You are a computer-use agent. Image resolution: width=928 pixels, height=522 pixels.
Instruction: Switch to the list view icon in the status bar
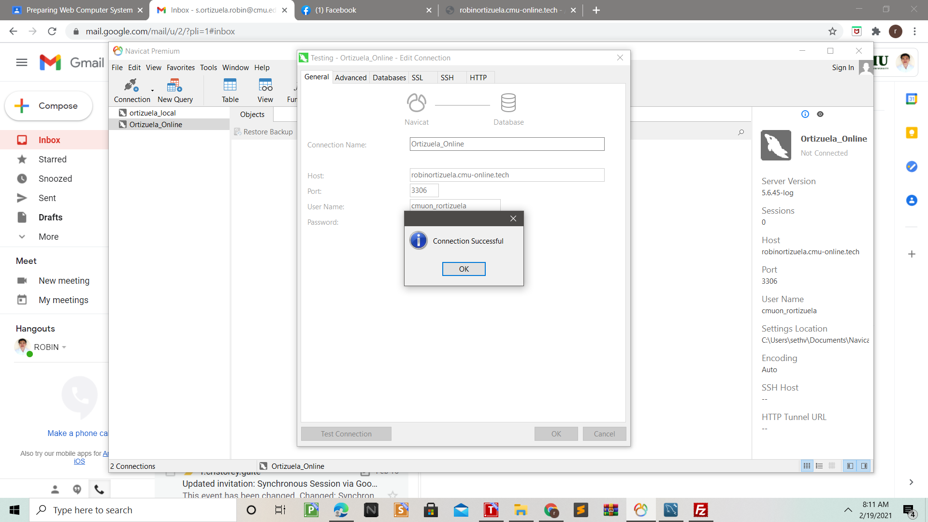(819, 466)
